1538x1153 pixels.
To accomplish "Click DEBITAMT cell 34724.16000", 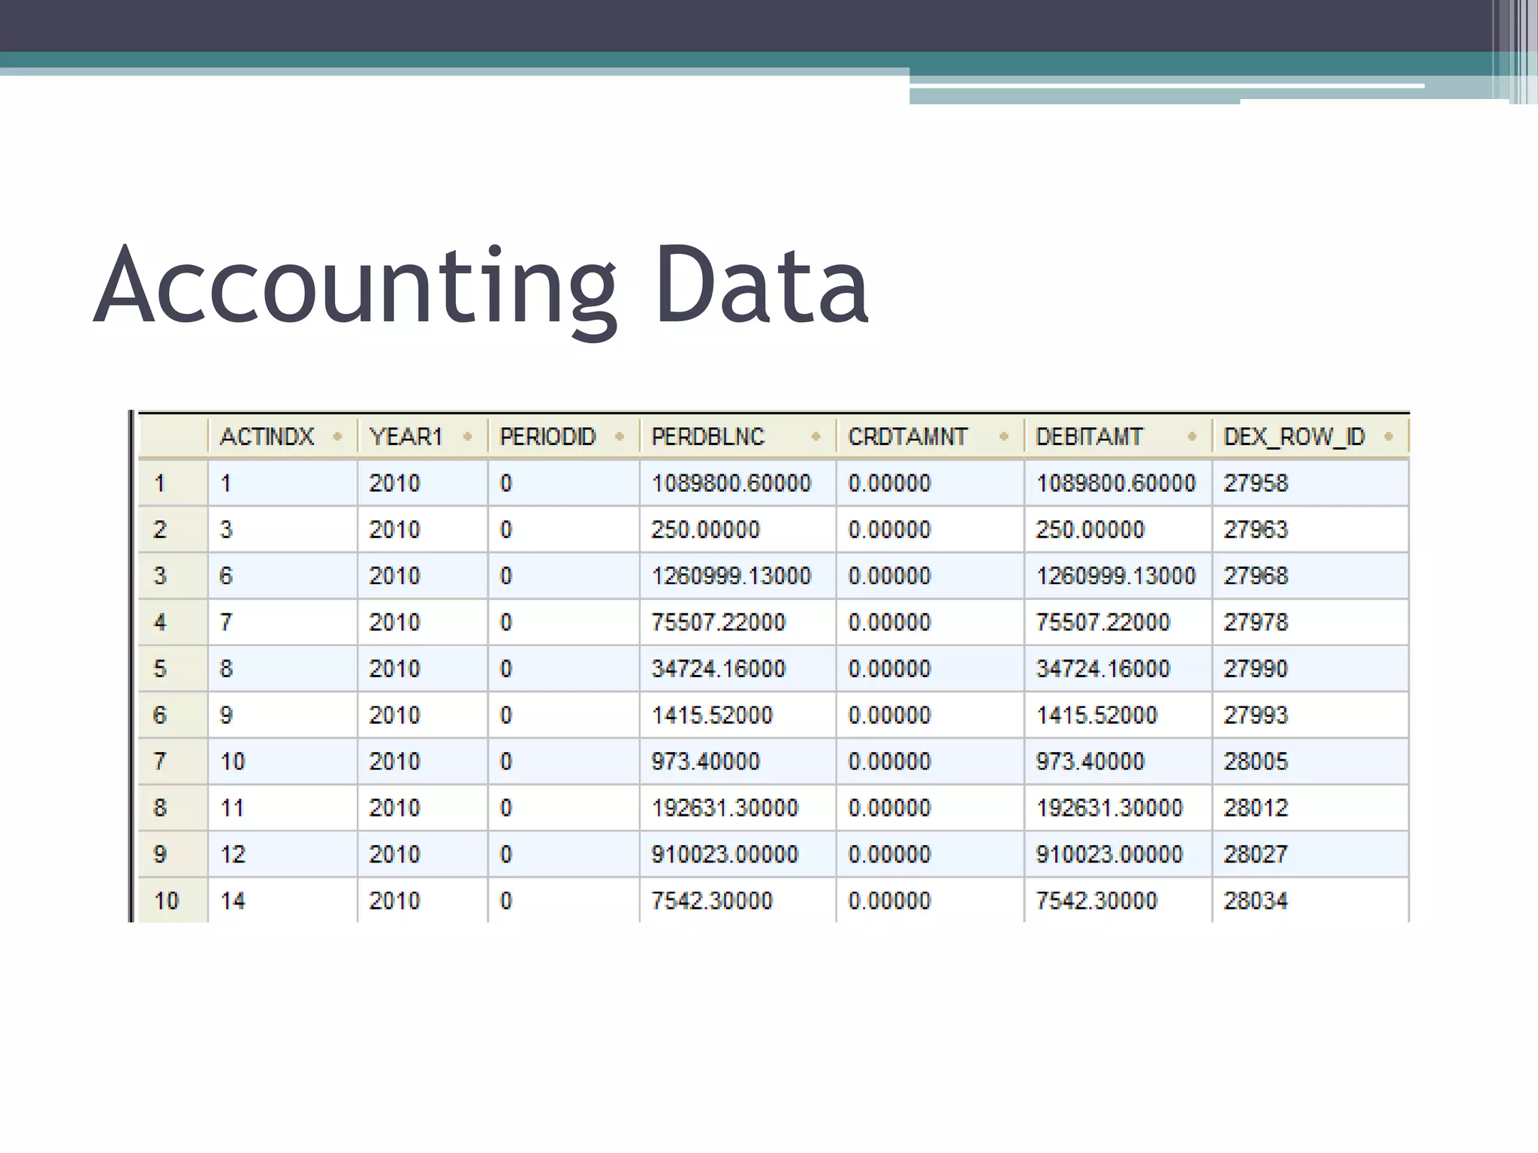I will [x=1118, y=668].
